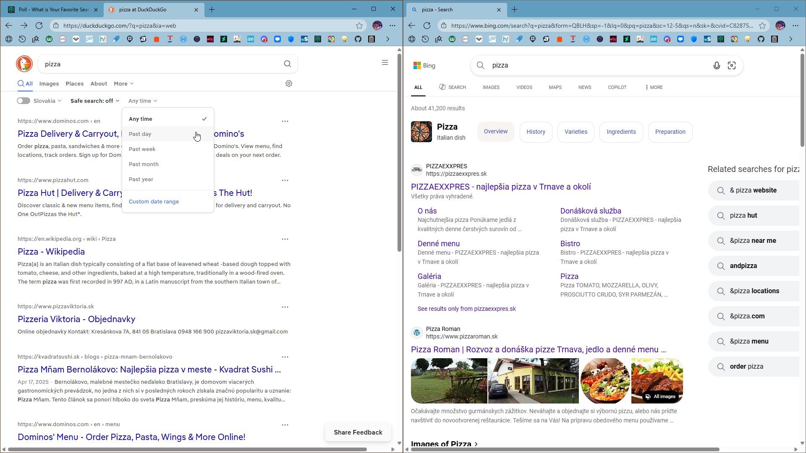Expand the Slovakia region dropdown
The image size is (806, 453).
tap(47, 101)
